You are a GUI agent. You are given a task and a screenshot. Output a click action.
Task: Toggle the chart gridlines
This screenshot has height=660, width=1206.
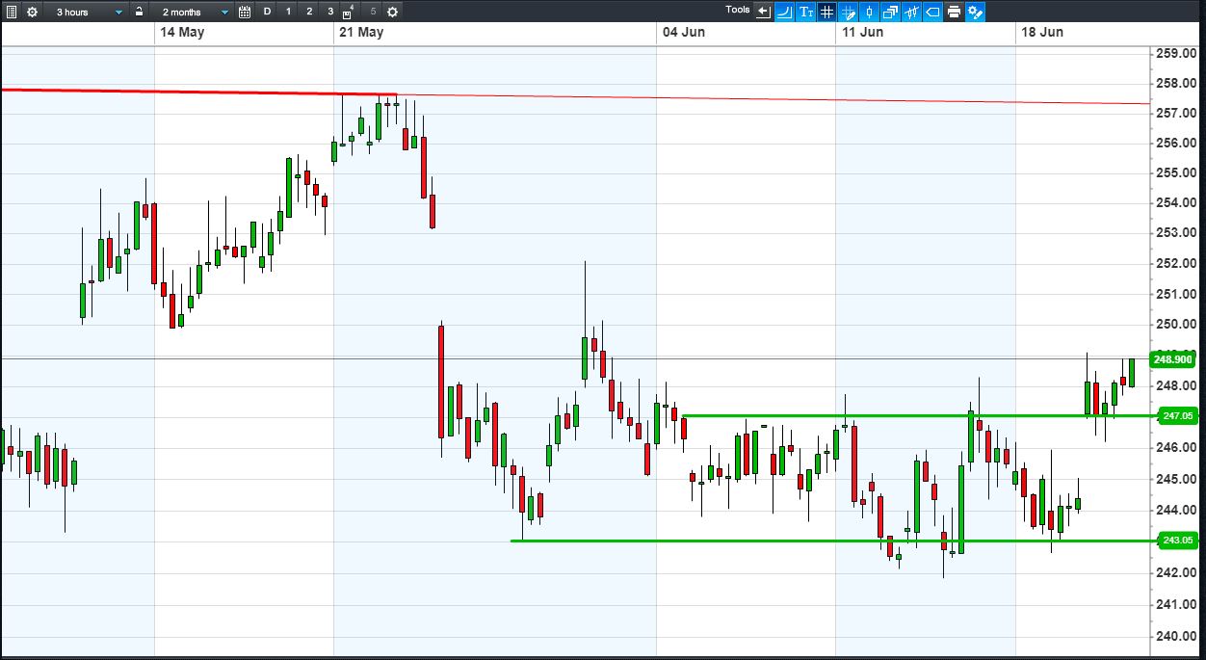coord(827,12)
